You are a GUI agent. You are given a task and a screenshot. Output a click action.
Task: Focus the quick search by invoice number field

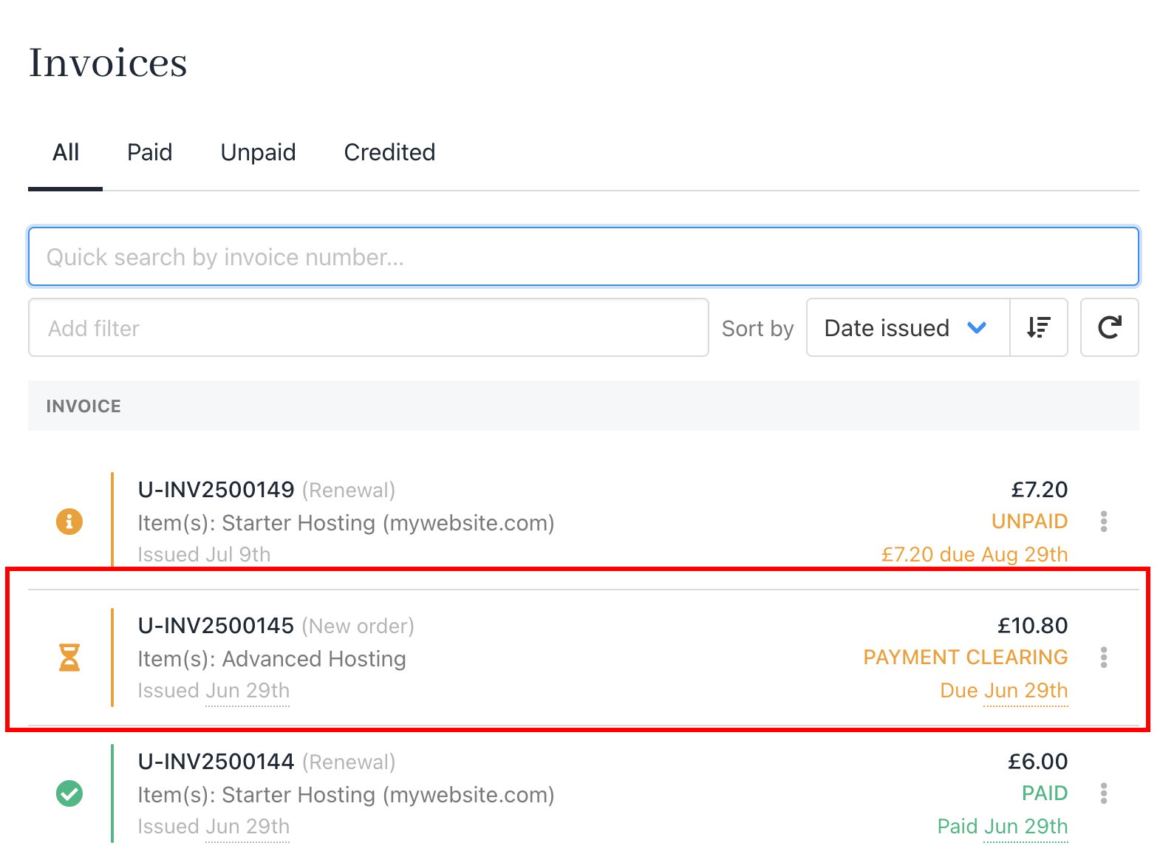[x=584, y=256]
